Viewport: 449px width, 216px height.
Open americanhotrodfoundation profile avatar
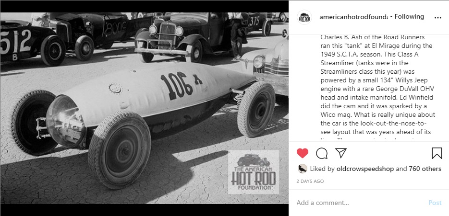pos(304,17)
